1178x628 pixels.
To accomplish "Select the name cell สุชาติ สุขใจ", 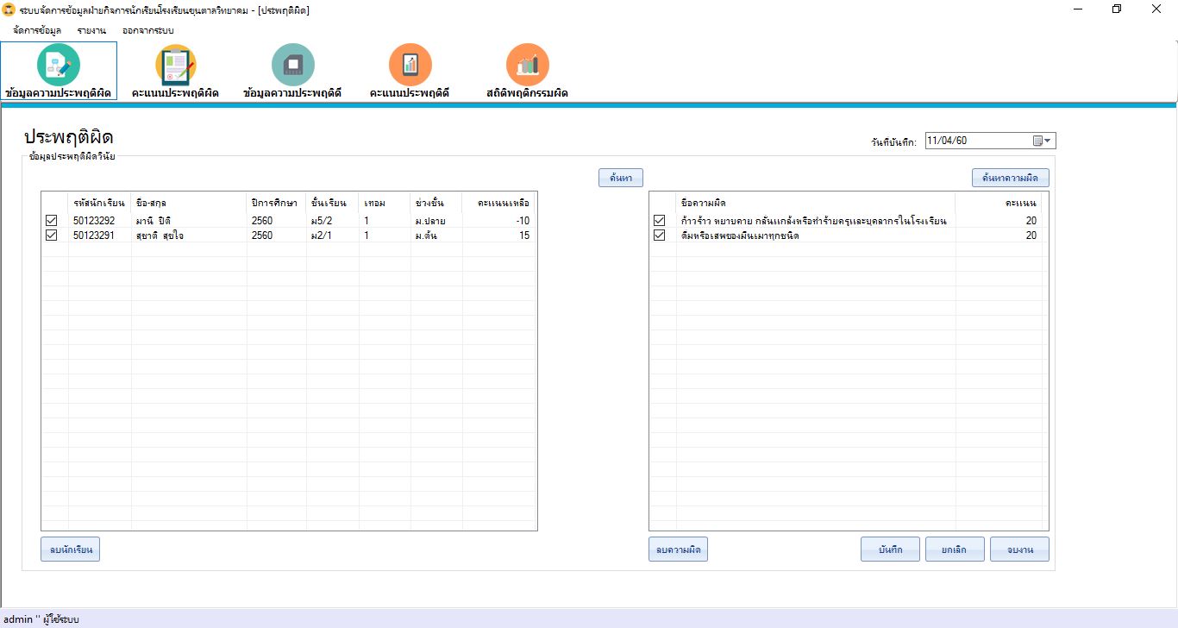I will pyautogui.click(x=189, y=235).
